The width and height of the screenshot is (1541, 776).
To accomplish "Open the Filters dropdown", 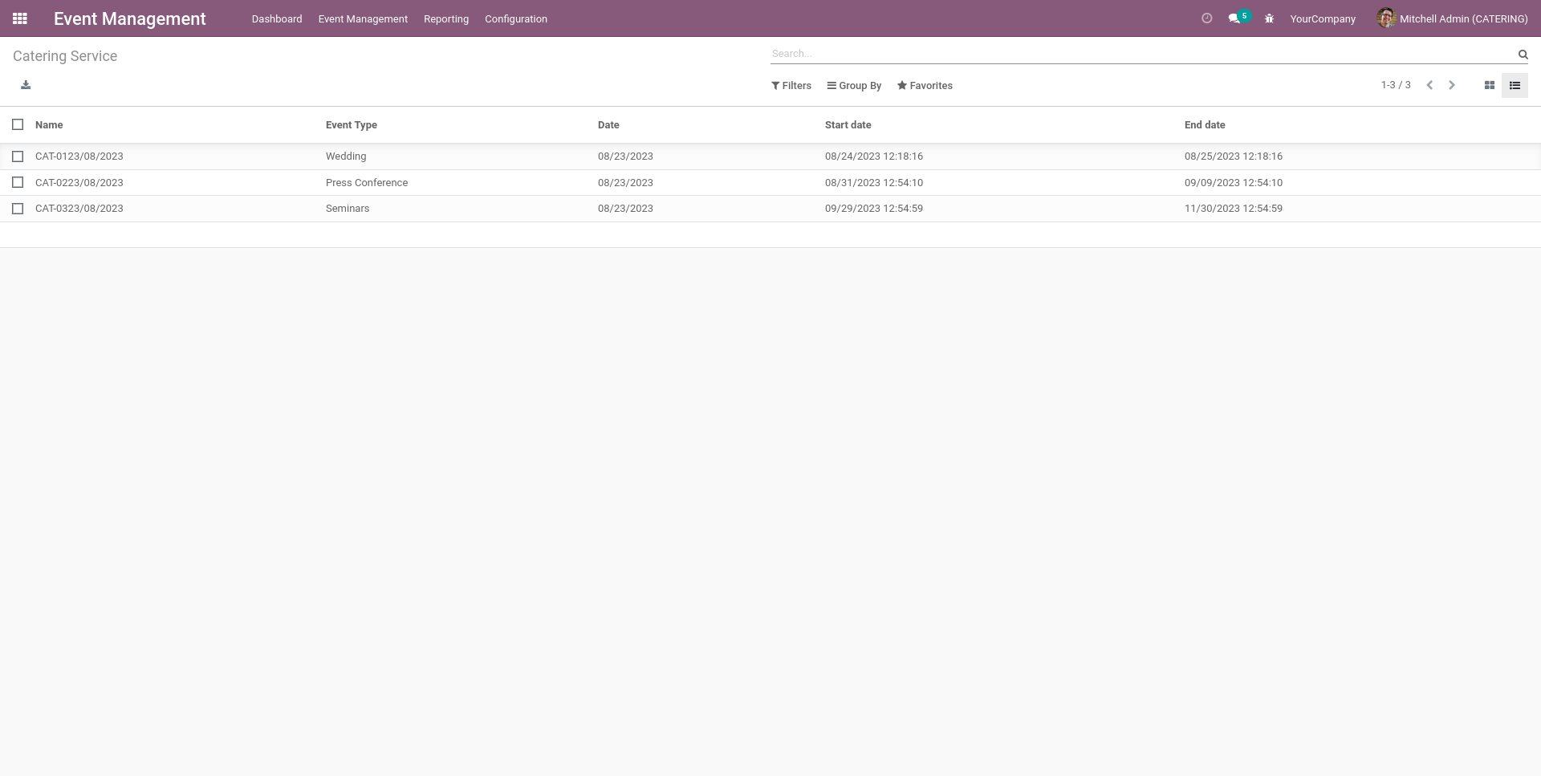I will 791,86.
